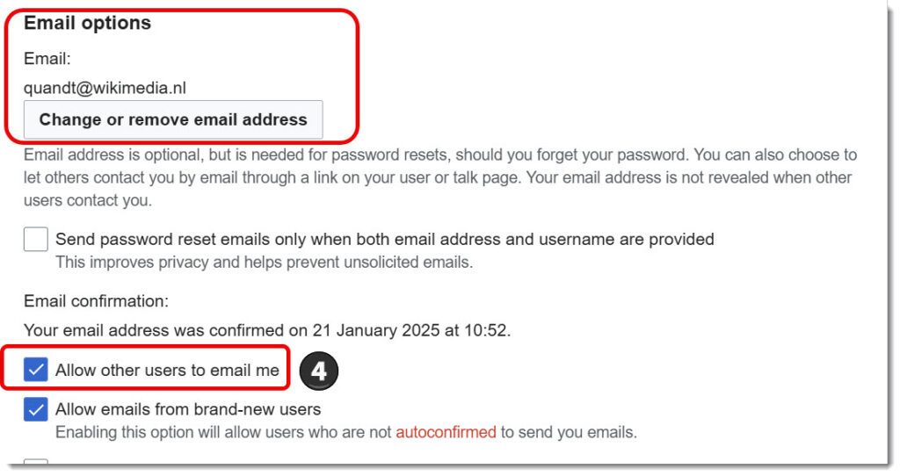The height and width of the screenshot is (476, 900).
Task: Select the quandt@wikimedia.nl email address text
Action: 105,88
